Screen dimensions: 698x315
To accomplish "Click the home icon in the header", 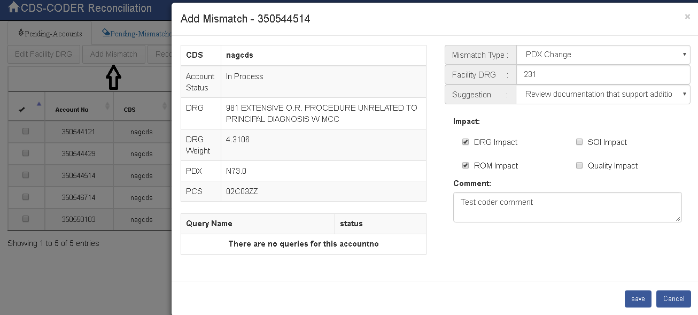I will (13, 8).
